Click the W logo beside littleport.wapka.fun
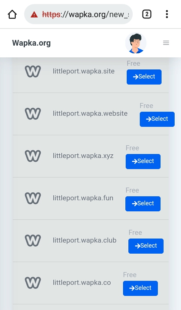 [33, 198]
